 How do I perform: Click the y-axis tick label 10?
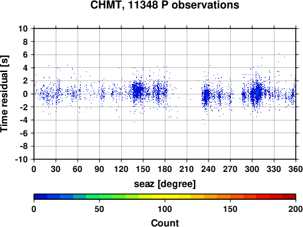pyautogui.click(x=23, y=28)
